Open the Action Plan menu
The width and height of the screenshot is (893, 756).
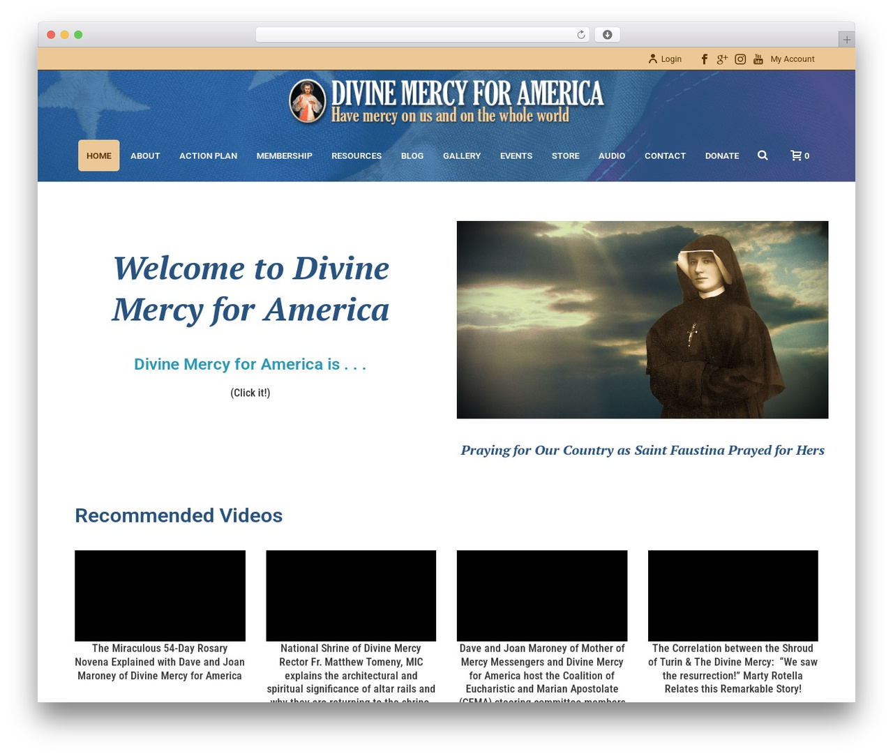[208, 156]
